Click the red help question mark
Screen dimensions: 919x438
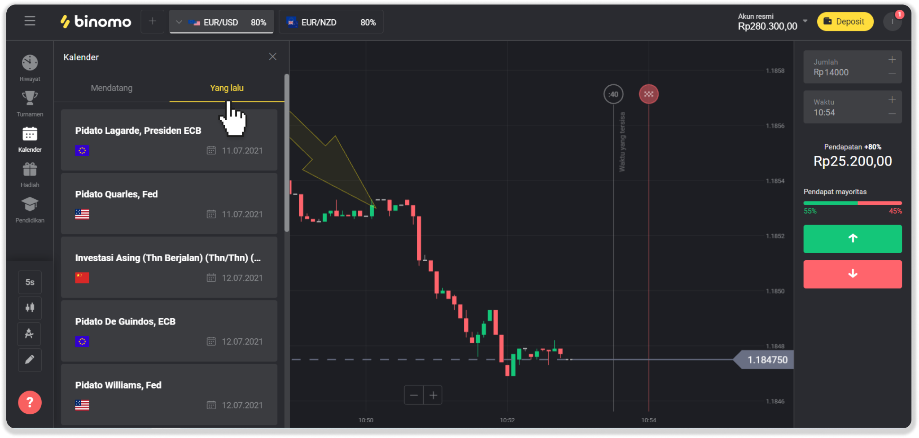click(x=30, y=403)
